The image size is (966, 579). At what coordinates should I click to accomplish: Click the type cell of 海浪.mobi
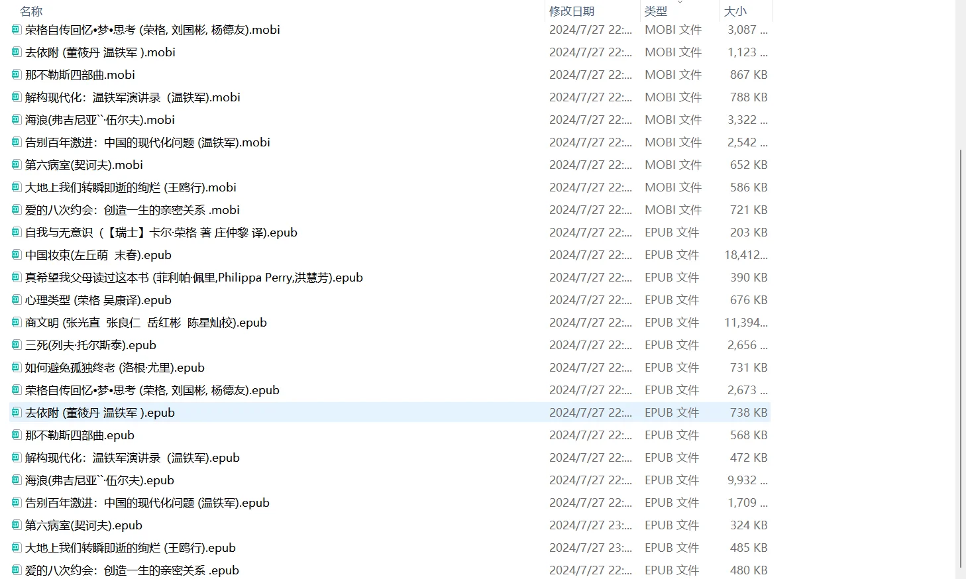pyautogui.click(x=673, y=120)
